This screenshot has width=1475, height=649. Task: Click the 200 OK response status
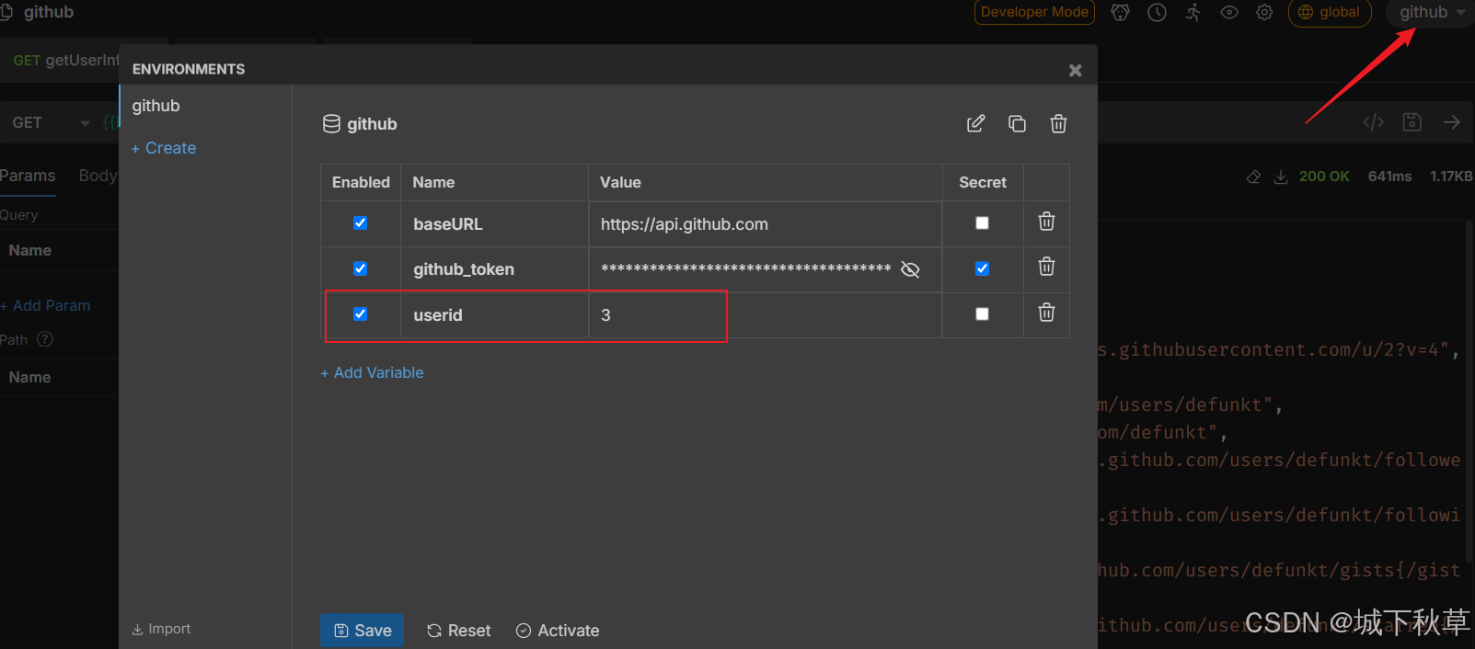pos(1324,176)
